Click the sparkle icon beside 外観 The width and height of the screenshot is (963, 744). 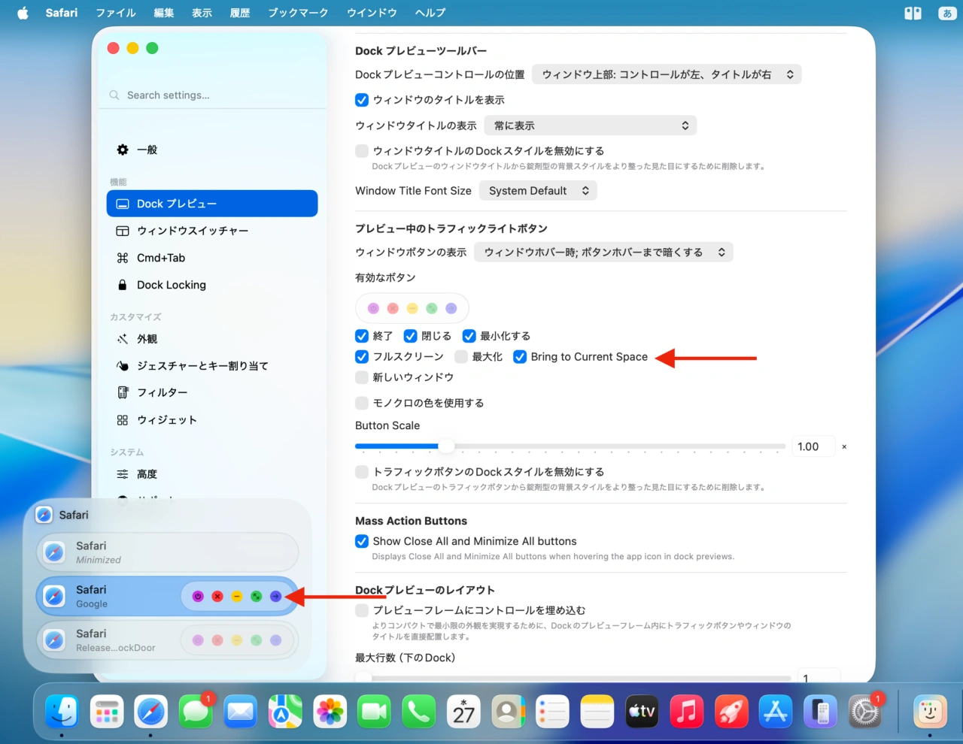point(123,339)
